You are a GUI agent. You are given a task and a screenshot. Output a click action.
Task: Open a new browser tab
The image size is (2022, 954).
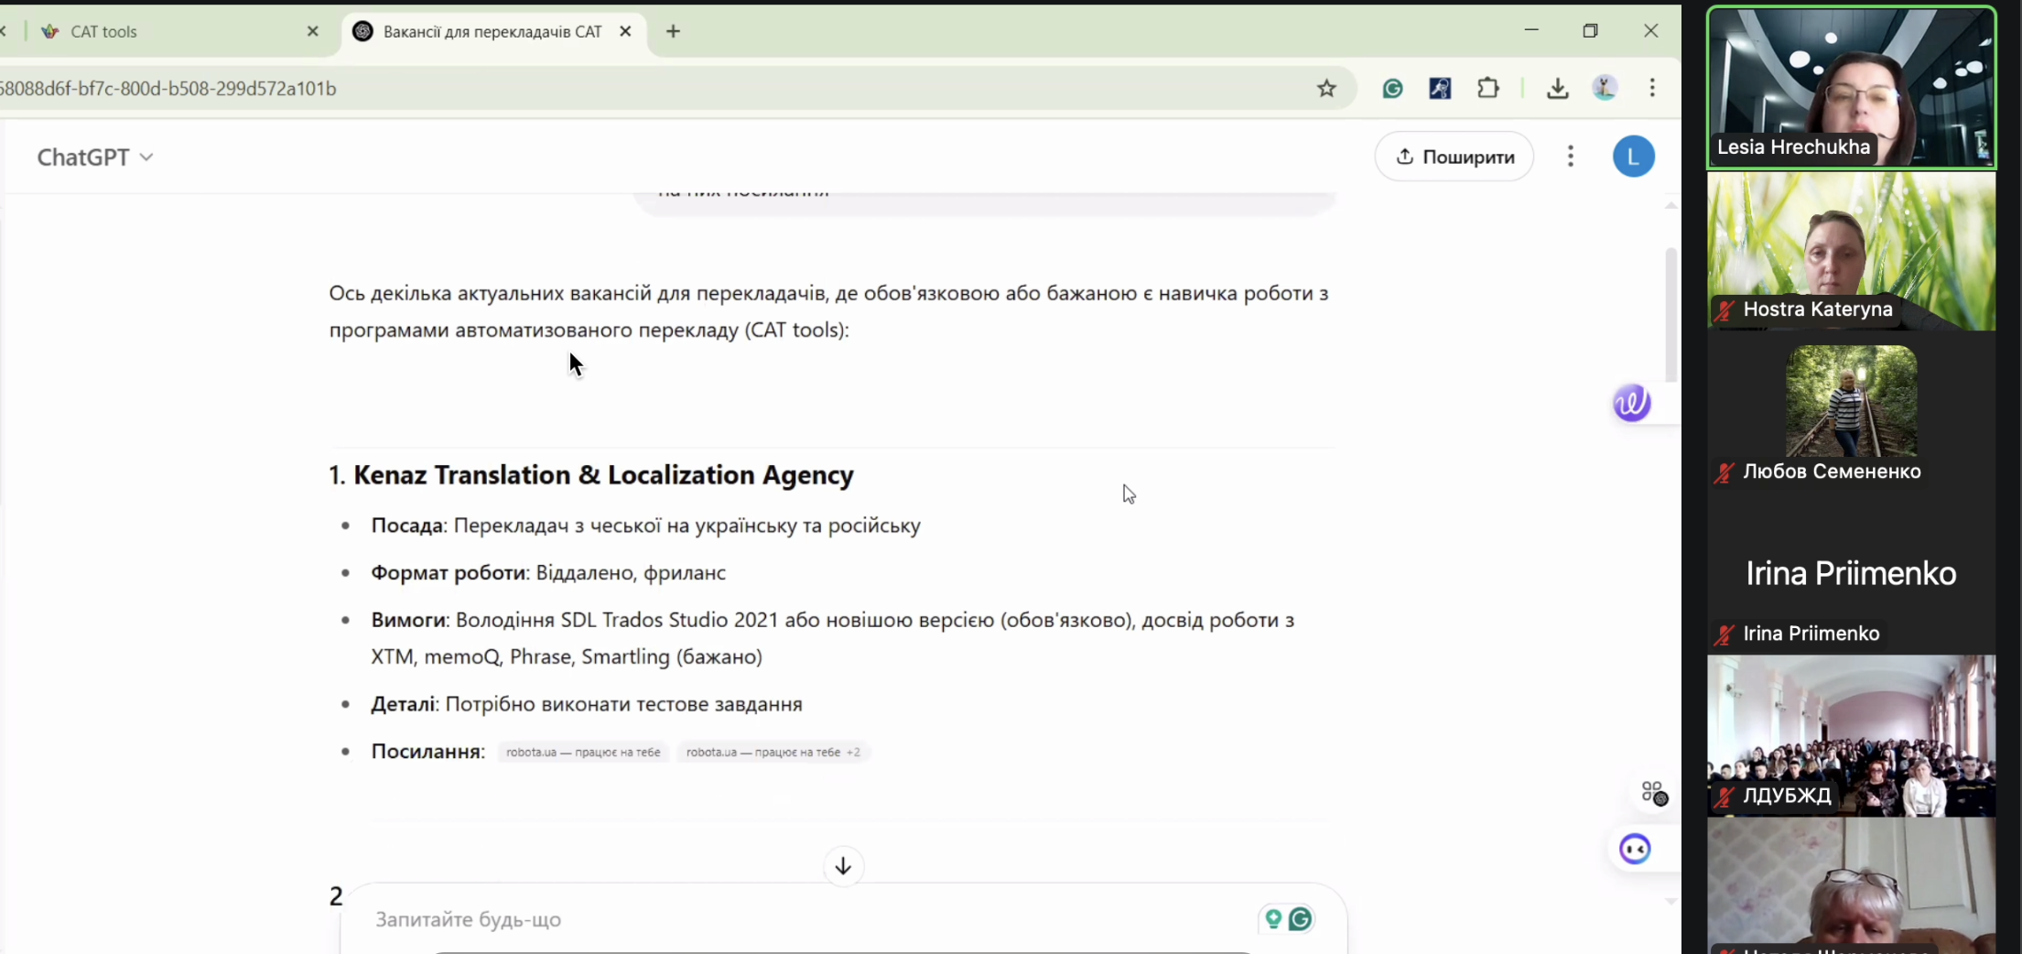pyautogui.click(x=673, y=31)
